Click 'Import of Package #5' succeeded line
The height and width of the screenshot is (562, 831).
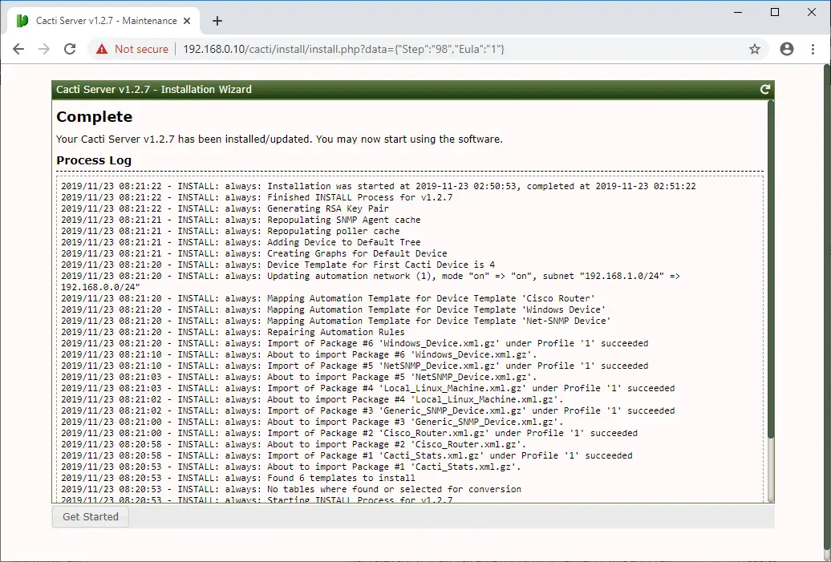click(x=355, y=366)
